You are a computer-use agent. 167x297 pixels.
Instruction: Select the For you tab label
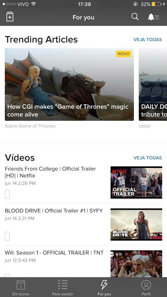click(x=104, y=294)
